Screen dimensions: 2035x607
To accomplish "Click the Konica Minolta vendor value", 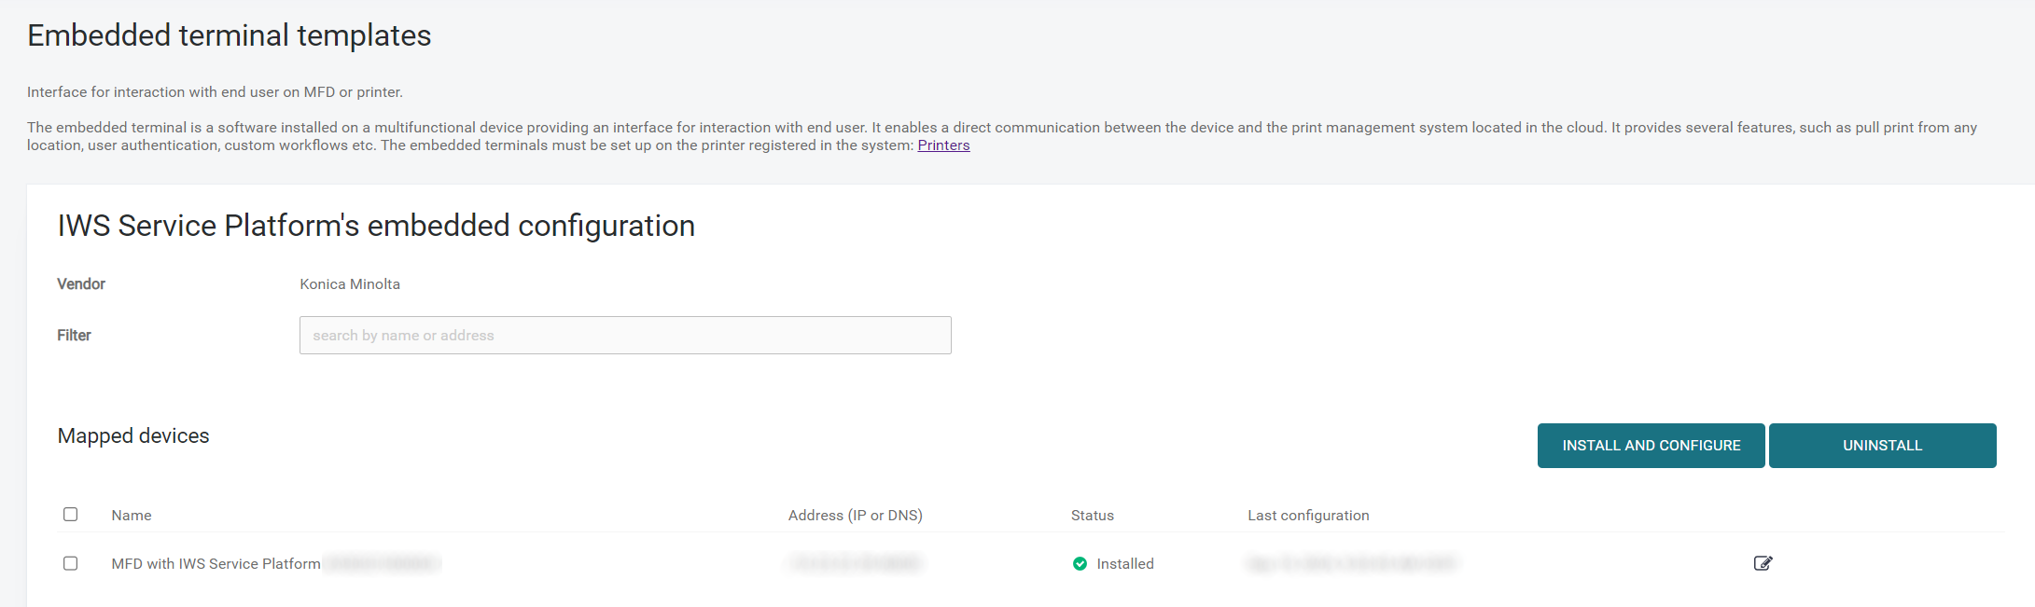I will pos(350,284).
